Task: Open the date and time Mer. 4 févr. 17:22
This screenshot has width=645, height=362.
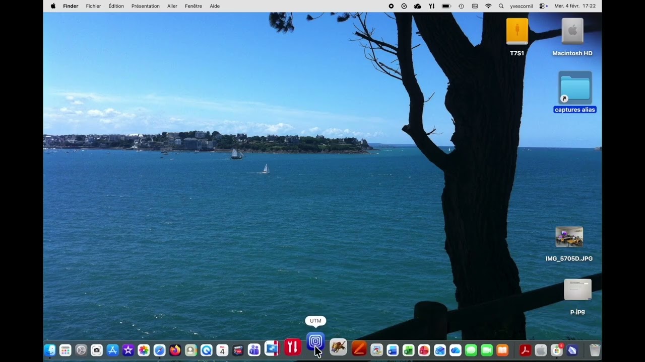Action: 575,6
